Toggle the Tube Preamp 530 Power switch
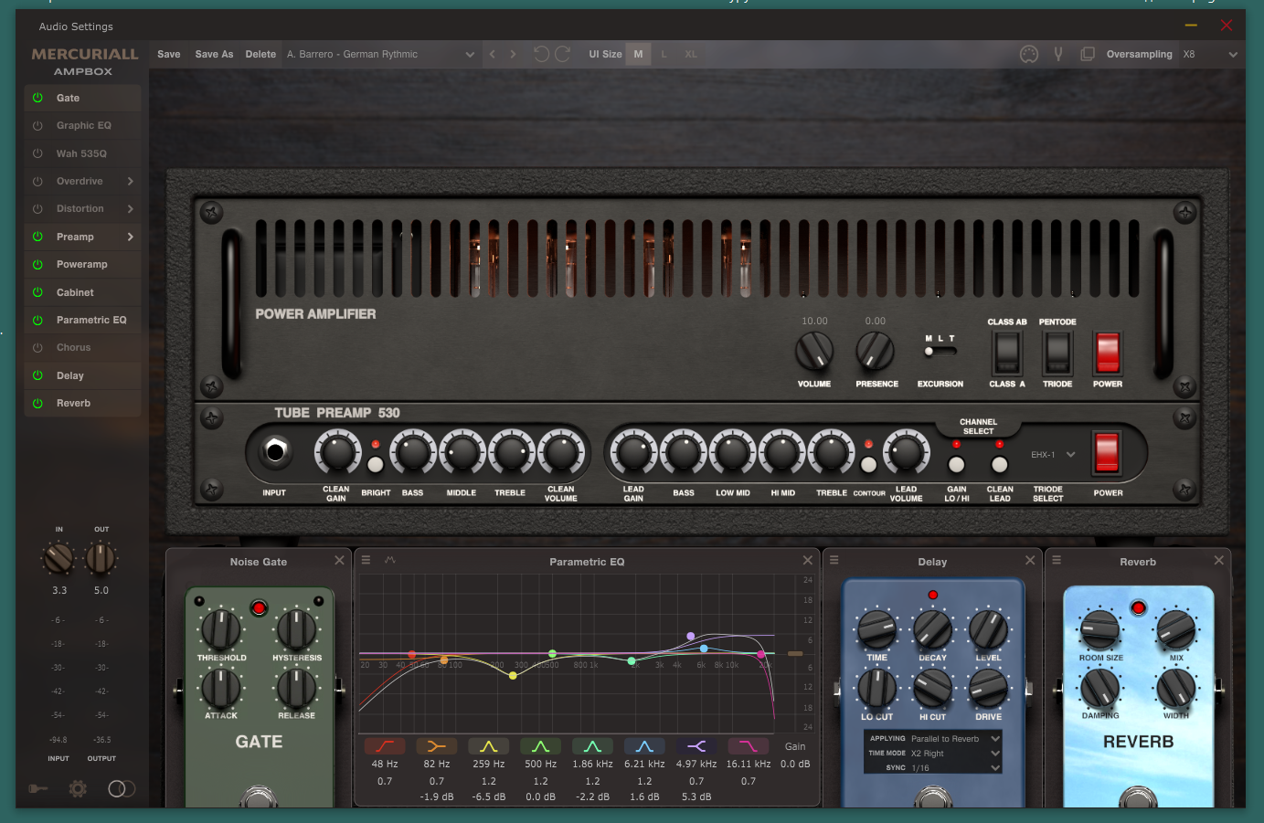The height and width of the screenshot is (823, 1264). click(x=1107, y=453)
